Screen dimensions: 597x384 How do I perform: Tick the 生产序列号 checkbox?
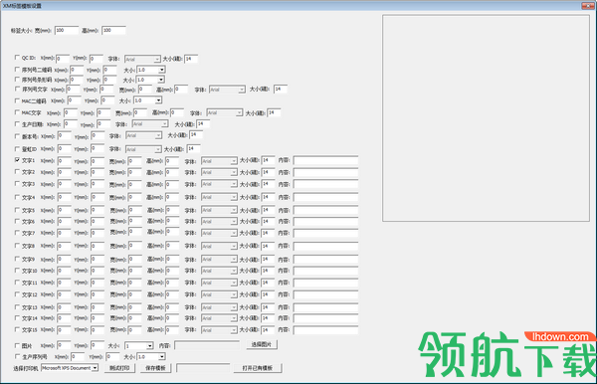click(17, 356)
